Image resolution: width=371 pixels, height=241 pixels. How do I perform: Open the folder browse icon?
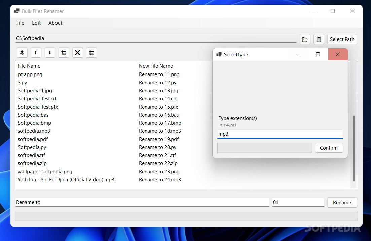point(305,39)
